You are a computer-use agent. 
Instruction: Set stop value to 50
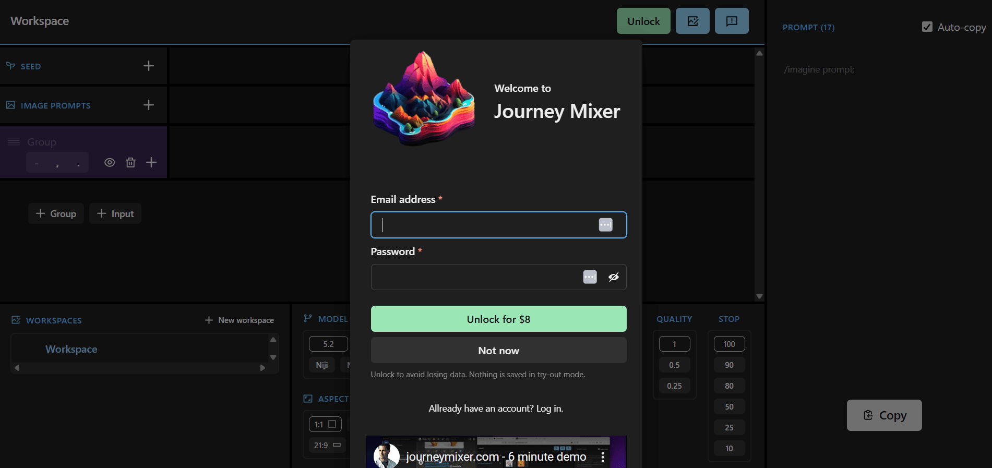(x=729, y=406)
